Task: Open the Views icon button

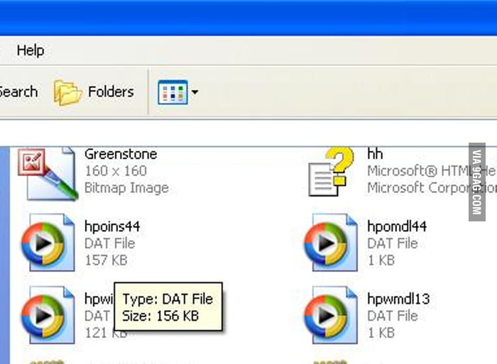Action: [173, 92]
